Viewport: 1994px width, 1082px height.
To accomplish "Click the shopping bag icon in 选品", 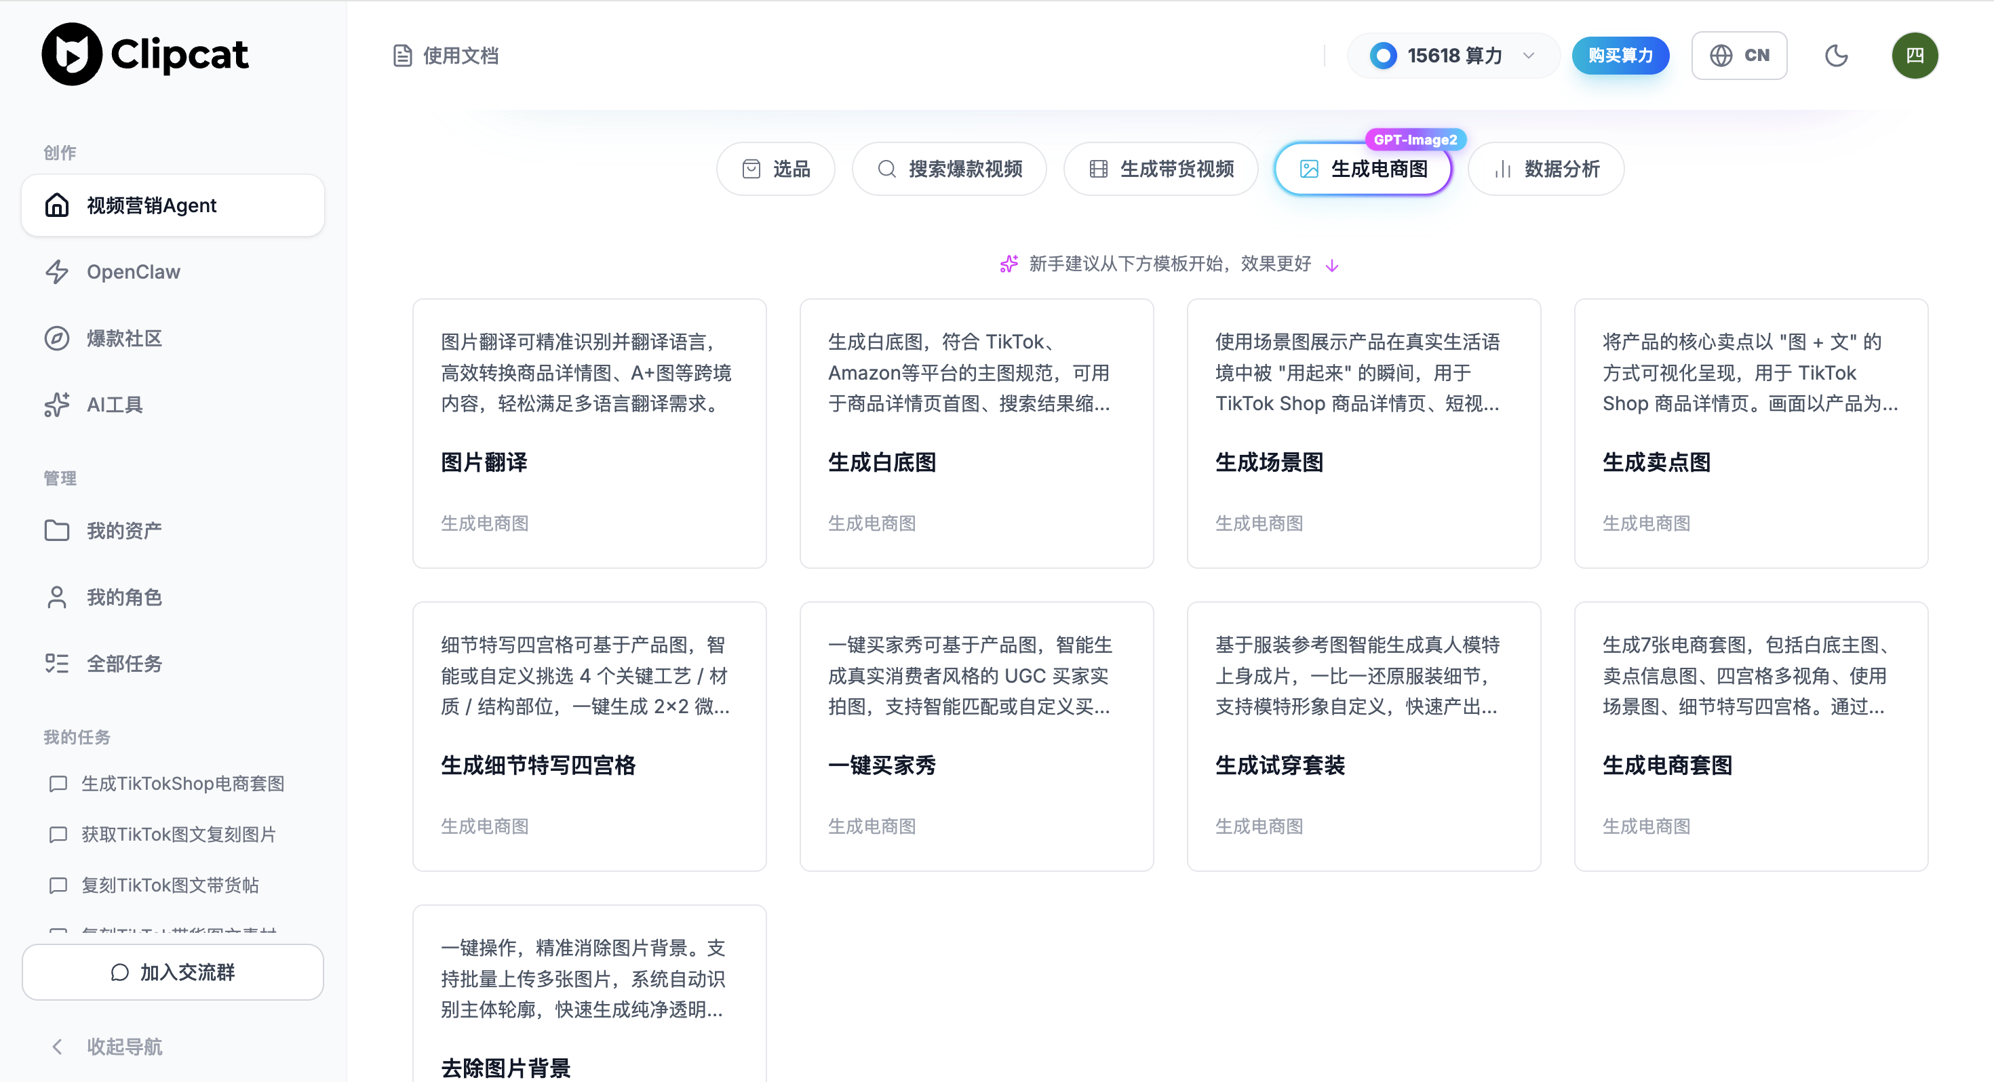I will pos(751,169).
